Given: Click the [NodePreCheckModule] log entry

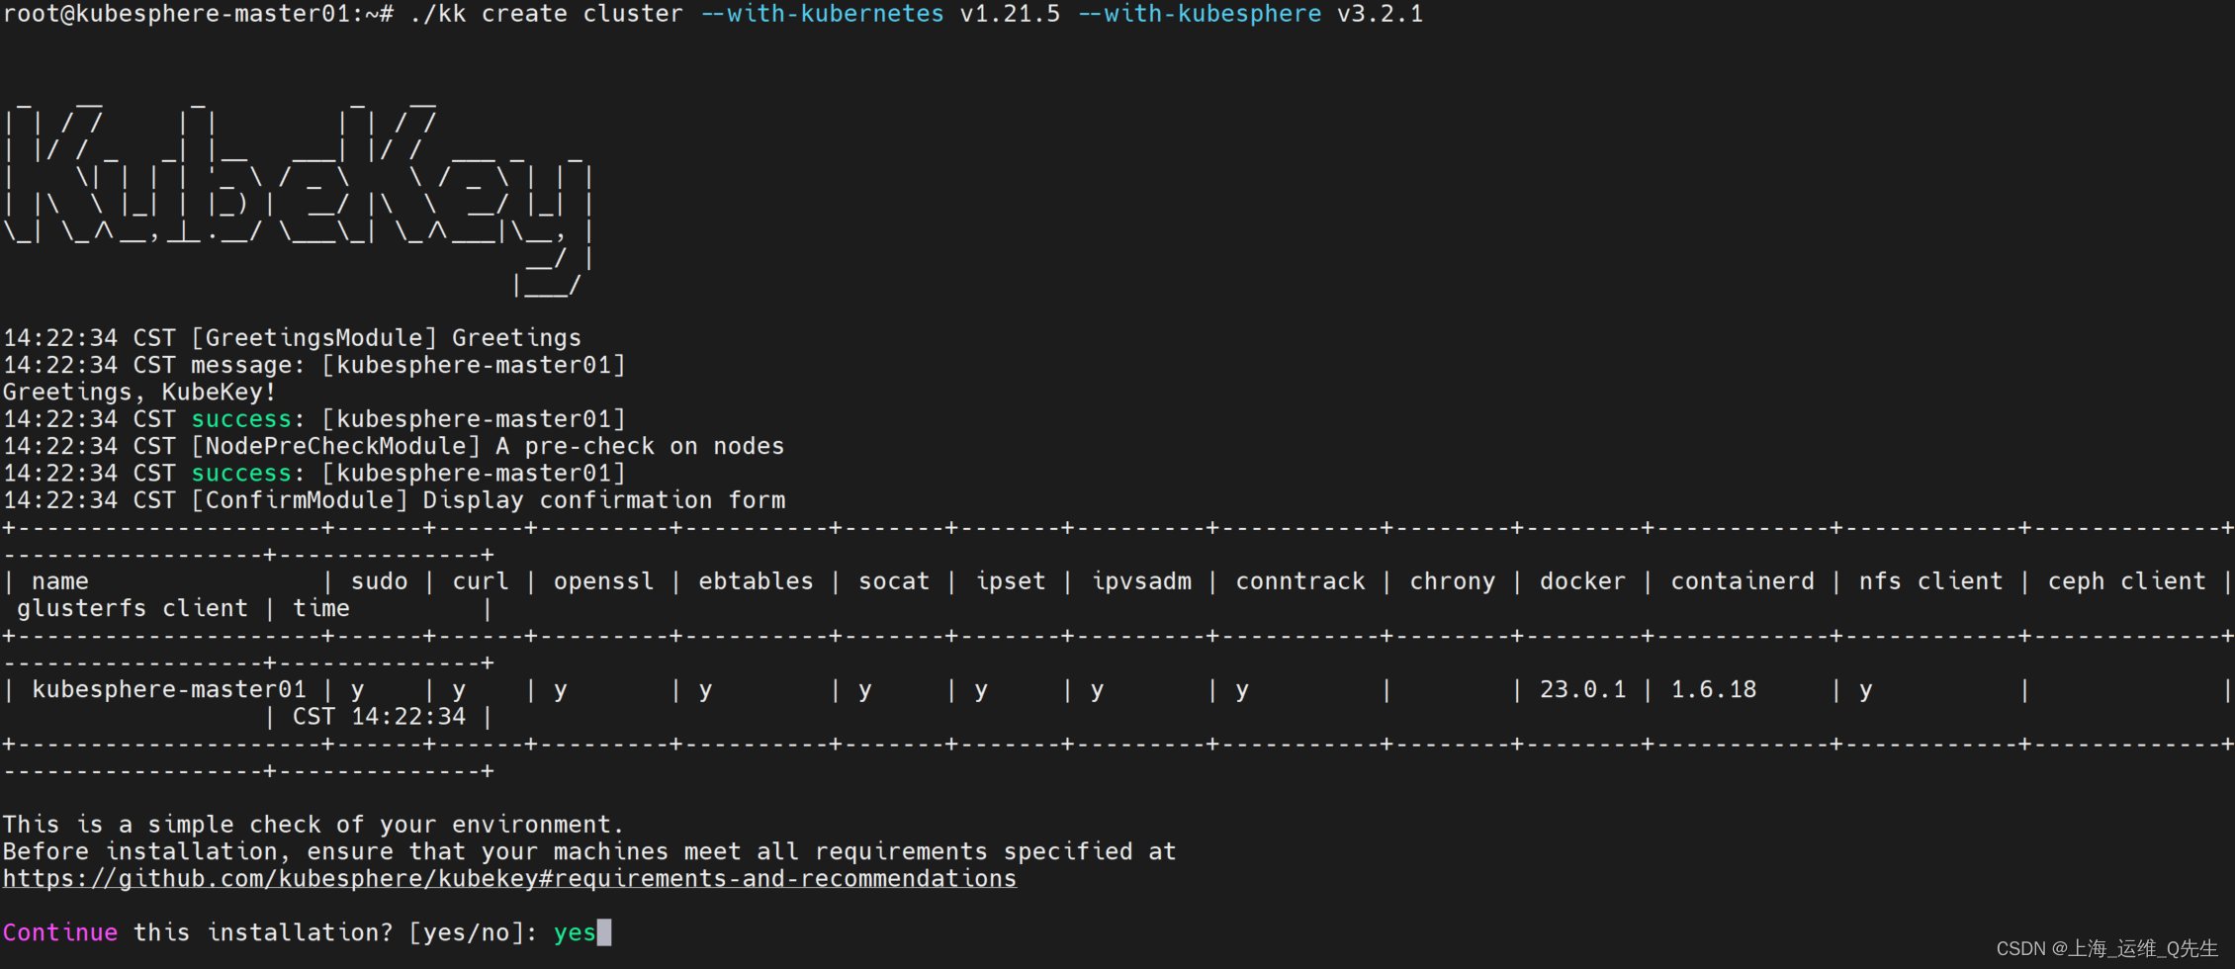Looking at the screenshot, I should (x=394, y=447).
